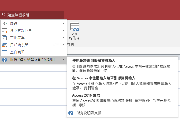Select 建立資料巨集 menu item
This screenshot has height=119, width=180.
click(x=34, y=31)
